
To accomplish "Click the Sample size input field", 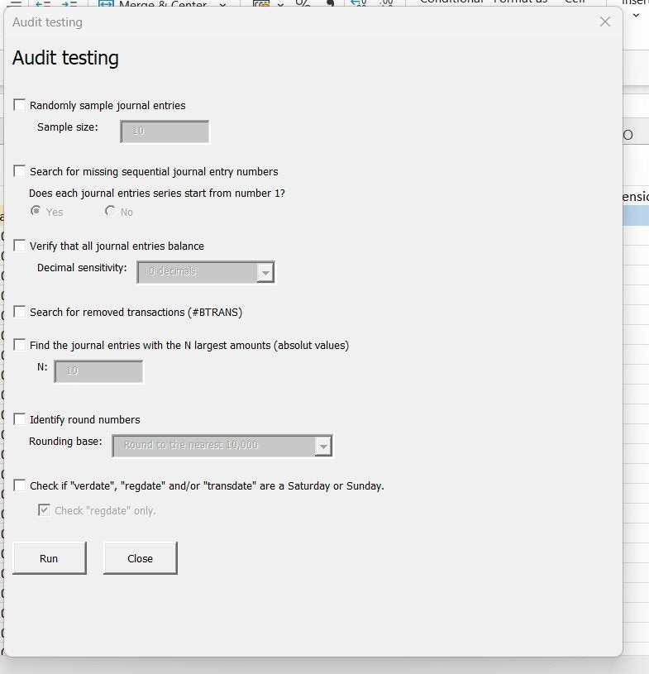I will coord(165,131).
